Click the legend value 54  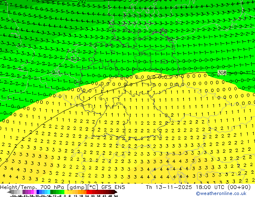coord(116,196)
